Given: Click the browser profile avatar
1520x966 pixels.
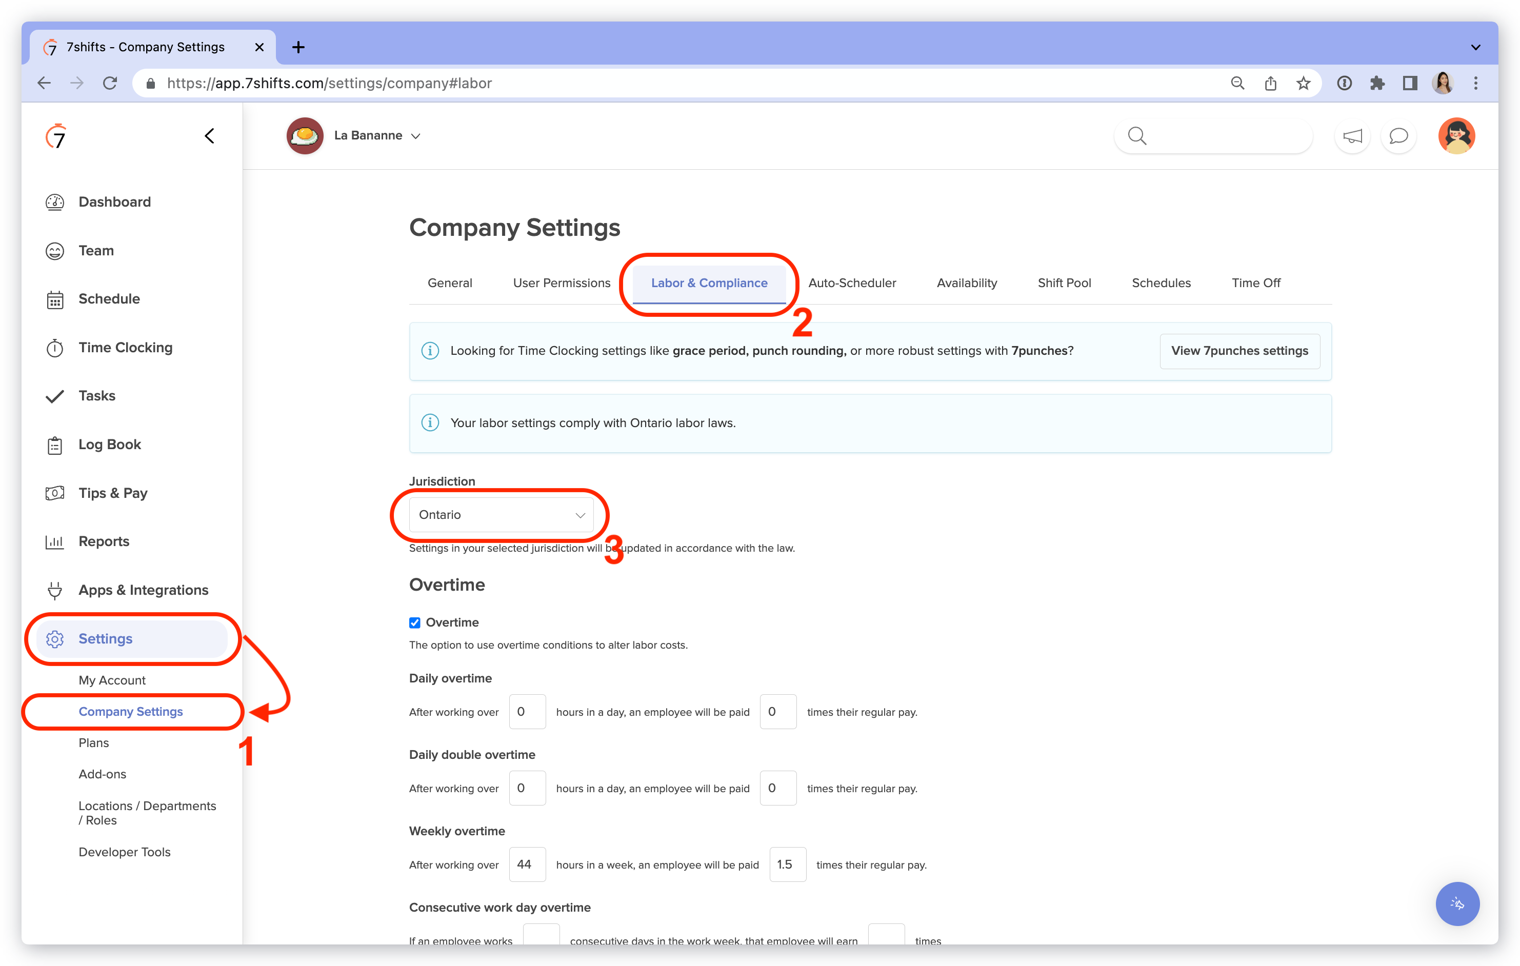Looking at the screenshot, I should 1443,83.
